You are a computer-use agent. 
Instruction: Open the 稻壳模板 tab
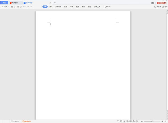14,3
